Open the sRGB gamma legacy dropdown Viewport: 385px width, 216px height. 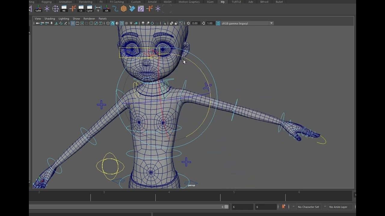tap(271, 23)
